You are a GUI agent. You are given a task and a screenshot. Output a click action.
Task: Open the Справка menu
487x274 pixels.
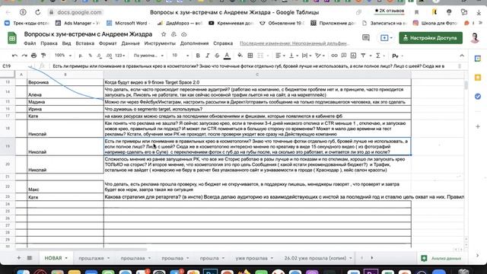point(223,43)
